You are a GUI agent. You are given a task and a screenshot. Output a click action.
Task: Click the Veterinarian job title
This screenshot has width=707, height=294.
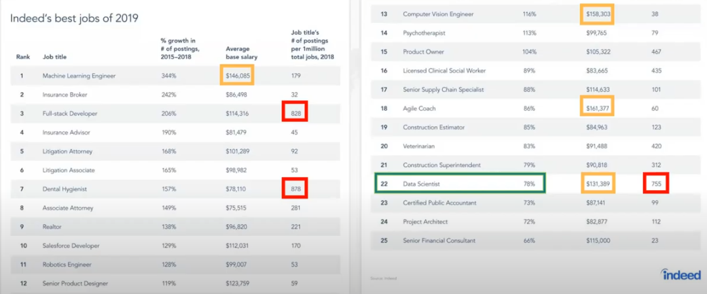coord(421,146)
